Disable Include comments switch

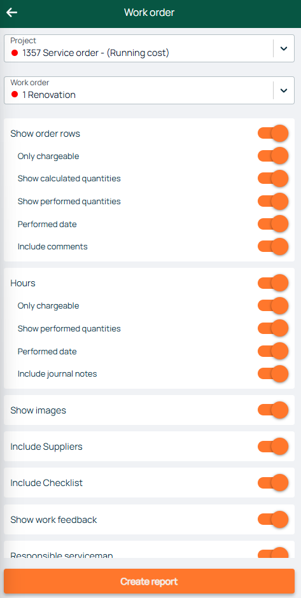273,246
